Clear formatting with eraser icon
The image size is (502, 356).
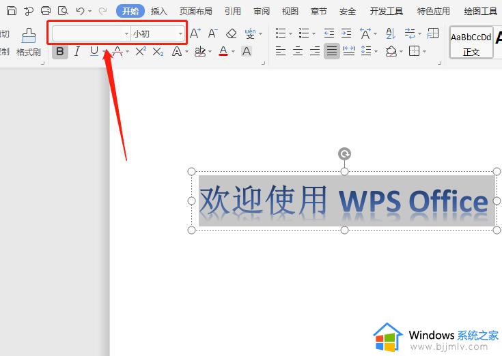[231, 33]
